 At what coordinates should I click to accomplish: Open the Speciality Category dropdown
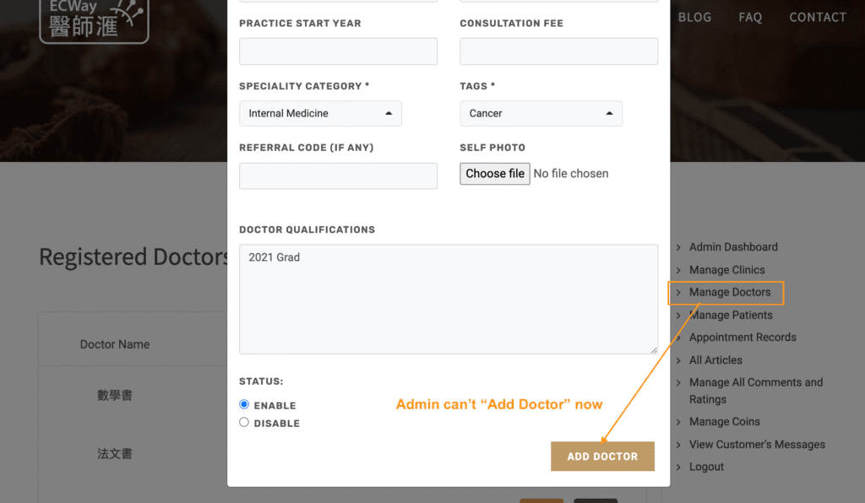(320, 113)
